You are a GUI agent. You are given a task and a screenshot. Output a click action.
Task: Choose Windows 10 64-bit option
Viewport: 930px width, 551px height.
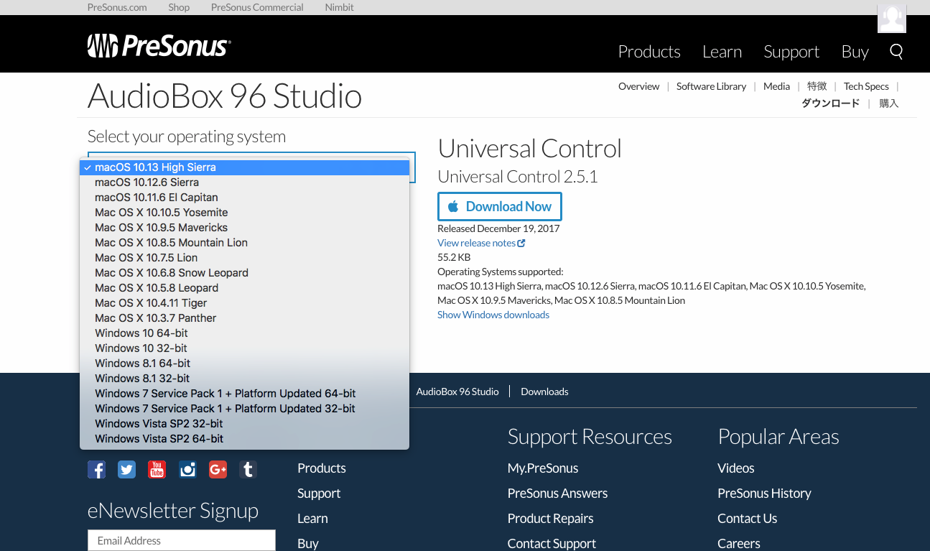click(x=245, y=333)
